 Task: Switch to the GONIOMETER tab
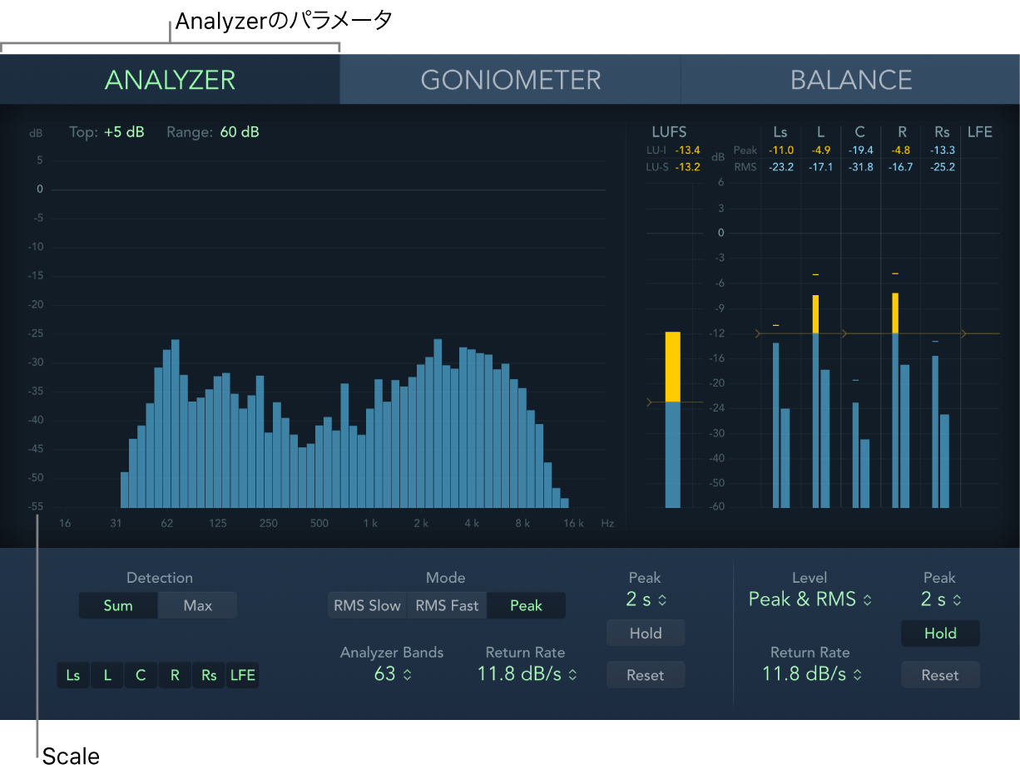(x=510, y=79)
